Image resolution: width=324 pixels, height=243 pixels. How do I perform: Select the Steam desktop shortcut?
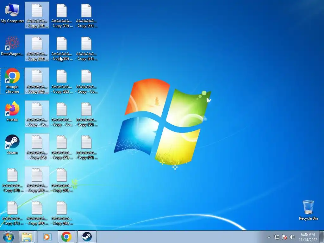tap(12, 145)
